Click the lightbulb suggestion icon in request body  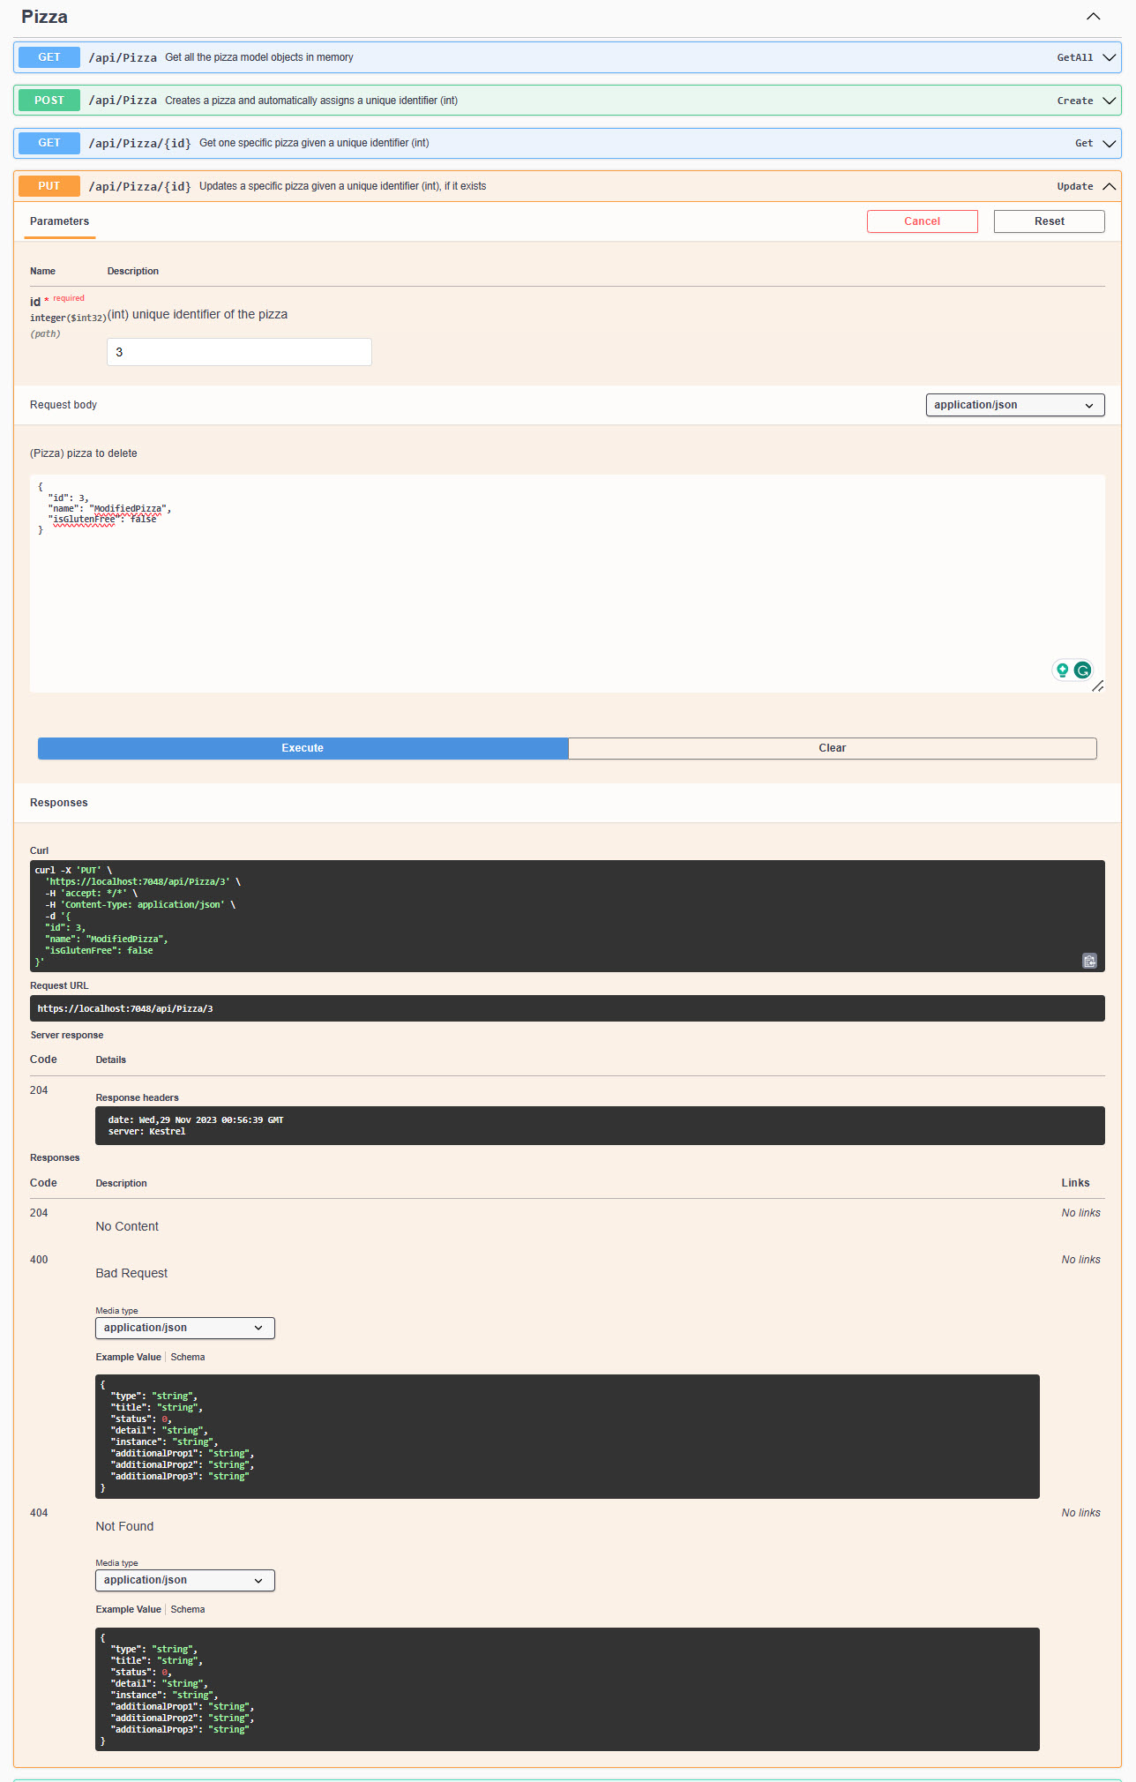[1063, 670]
